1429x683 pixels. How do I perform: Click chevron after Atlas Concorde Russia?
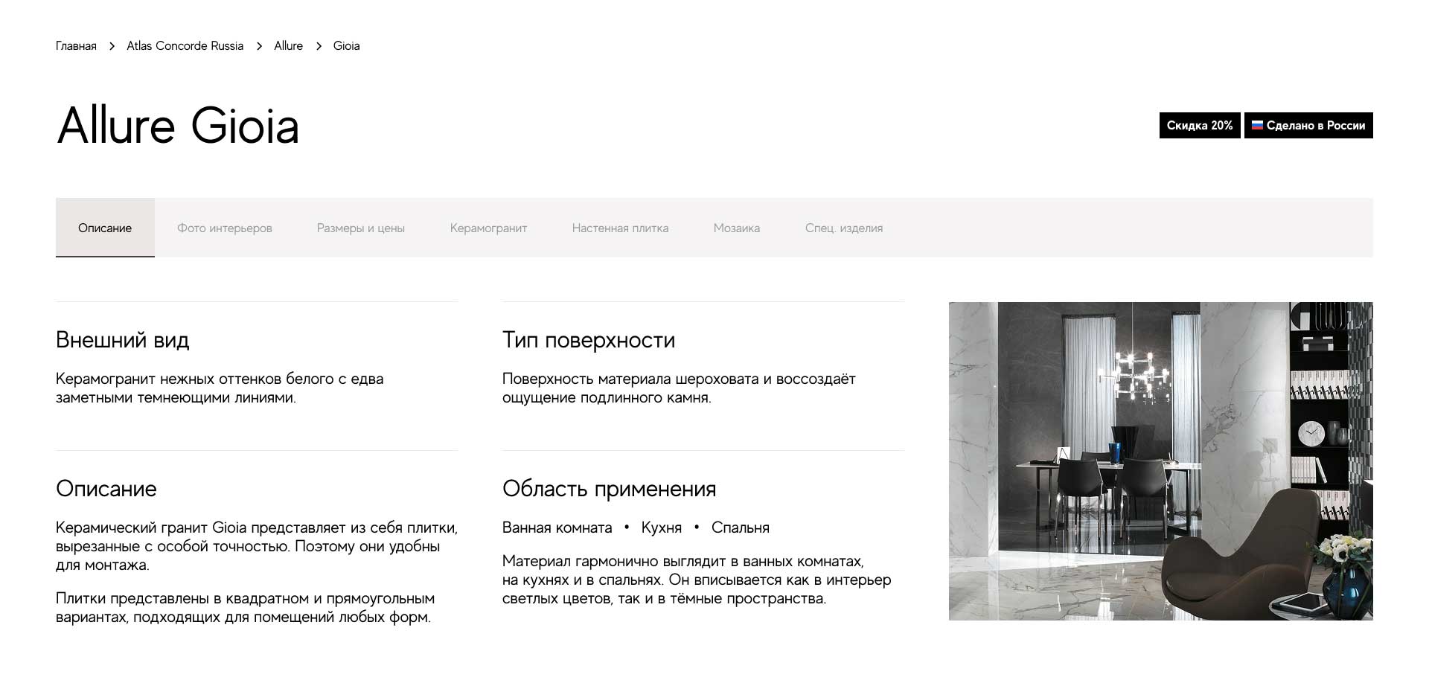(x=259, y=46)
